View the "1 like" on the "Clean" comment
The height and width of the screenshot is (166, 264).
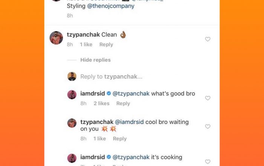[x=86, y=44]
